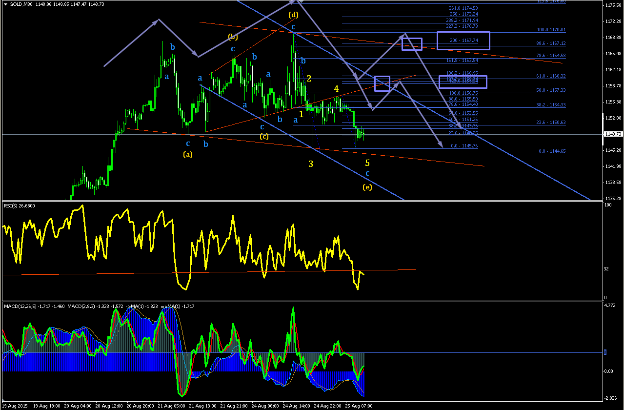Click the 21 Aug 21:00 time label
Image resolution: width=624 pixels, height=410 pixels.
click(x=234, y=406)
